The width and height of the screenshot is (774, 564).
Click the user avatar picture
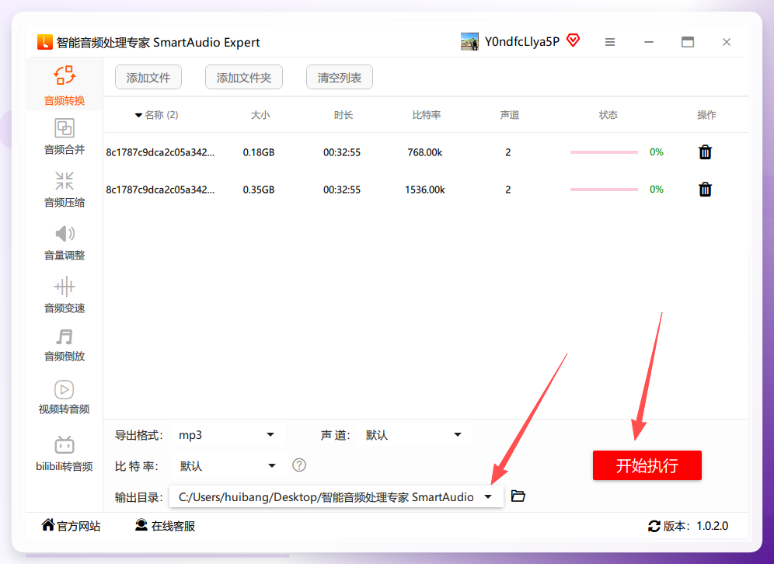point(469,42)
